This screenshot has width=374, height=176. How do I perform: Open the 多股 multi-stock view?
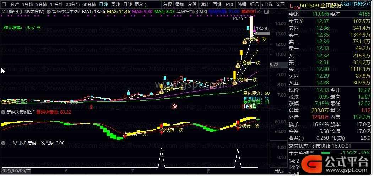pyautogui.click(x=192, y=4)
